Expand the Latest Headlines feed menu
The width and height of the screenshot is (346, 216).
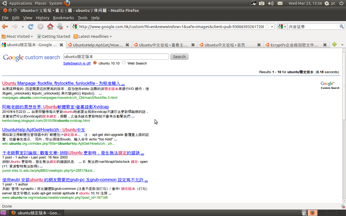tap(93, 36)
